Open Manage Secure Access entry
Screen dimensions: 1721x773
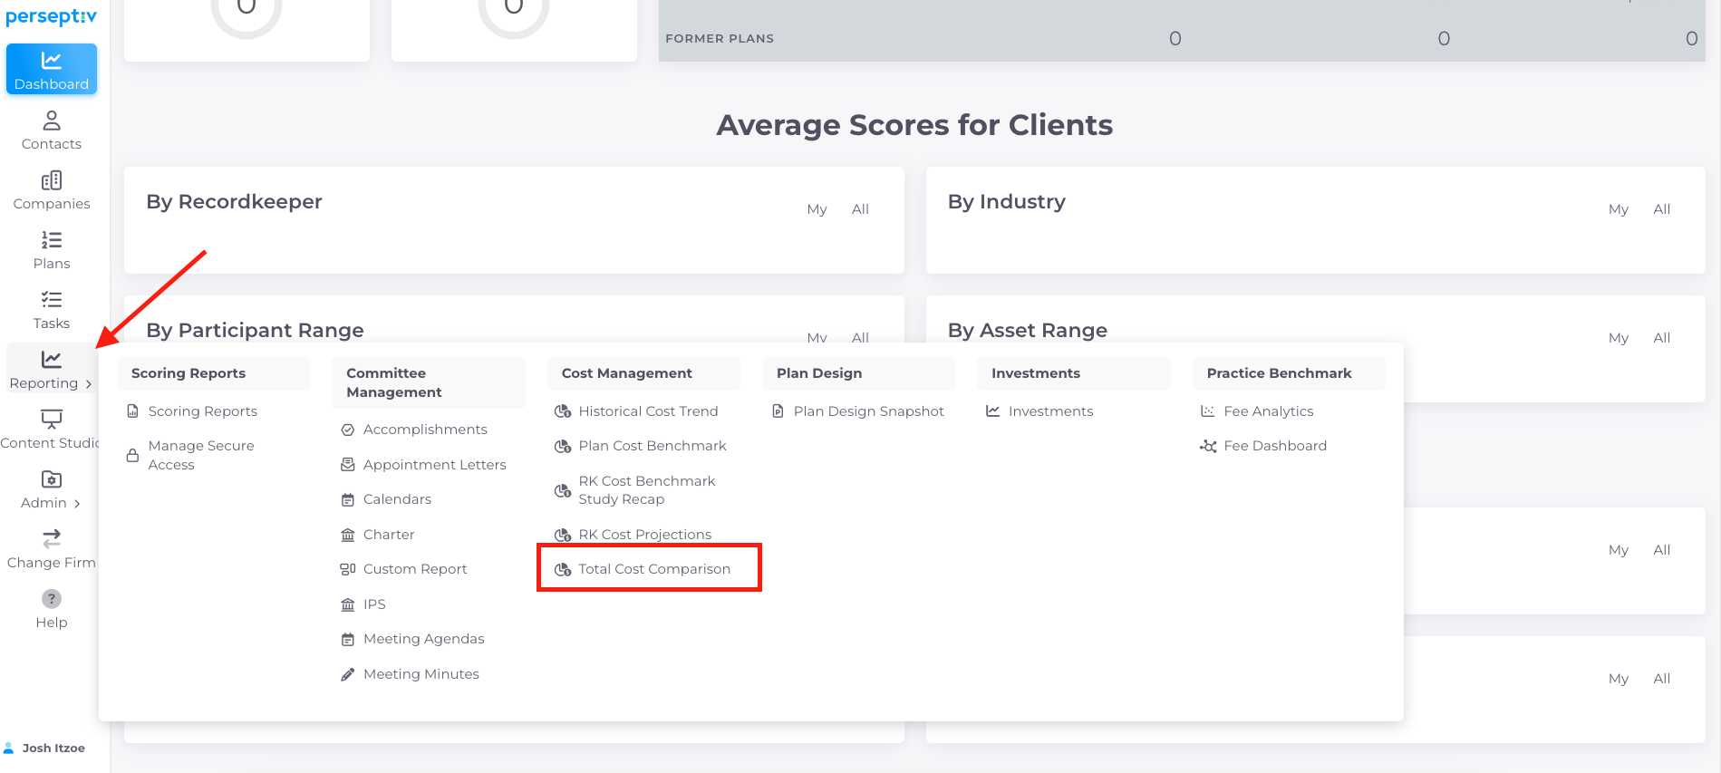[x=201, y=455]
